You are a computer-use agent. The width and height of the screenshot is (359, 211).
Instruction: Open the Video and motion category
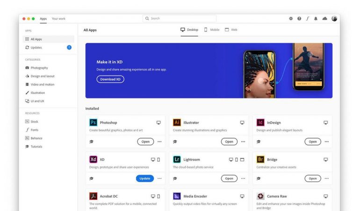[x=40, y=84]
